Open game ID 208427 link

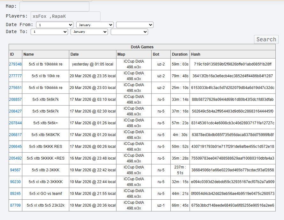[x=15, y=111]
